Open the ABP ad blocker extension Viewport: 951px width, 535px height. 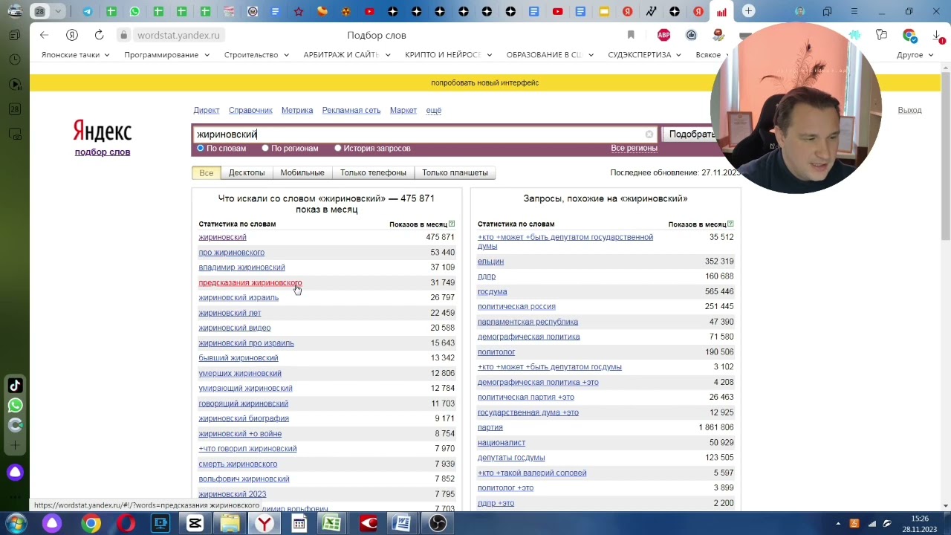(x=663, y=35)
